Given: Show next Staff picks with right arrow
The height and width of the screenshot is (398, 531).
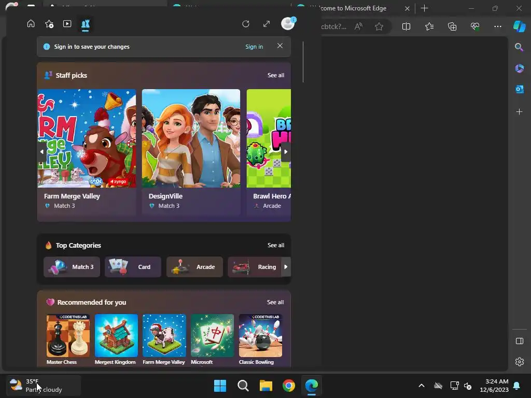Looking at the screenshot, I should coord(286,152).
